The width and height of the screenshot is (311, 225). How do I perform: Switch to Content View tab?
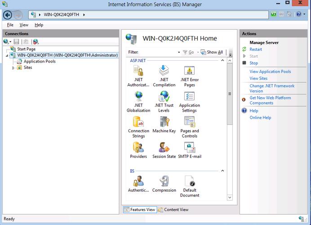pyautogui.click(x=173, y=210)
